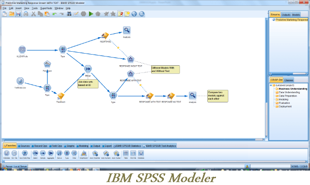Viewport: 310px width, 185px height.
Task: Click the binoculars Find icon
Action: pyautogui.click(x=69, y=14)
